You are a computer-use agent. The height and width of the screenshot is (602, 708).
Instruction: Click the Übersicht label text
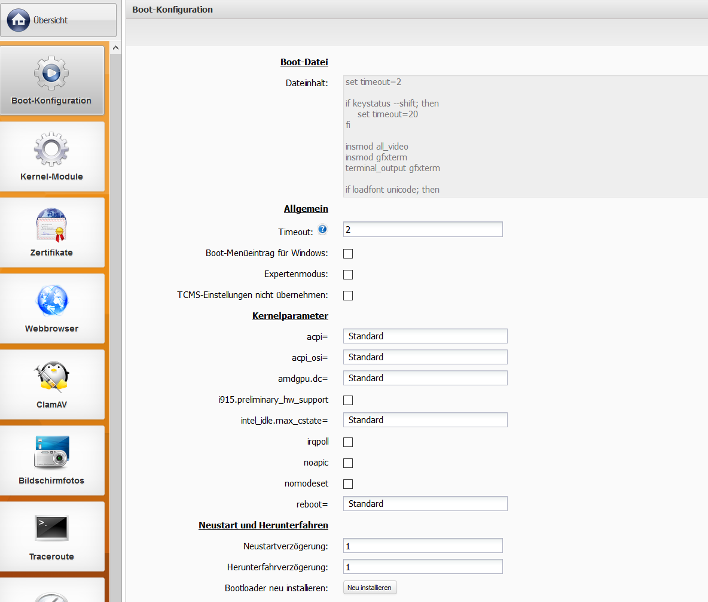click(50, 20)
